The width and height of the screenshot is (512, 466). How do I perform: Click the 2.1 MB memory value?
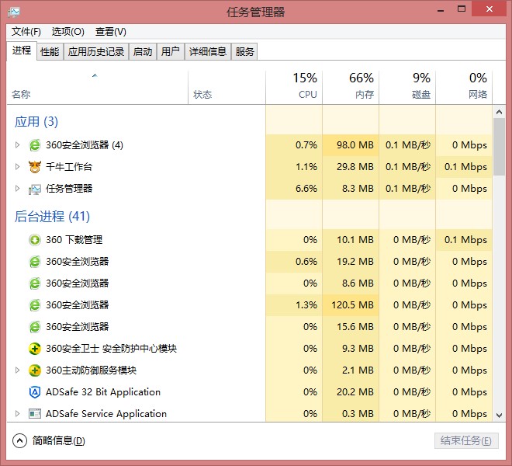pos(358,370)
